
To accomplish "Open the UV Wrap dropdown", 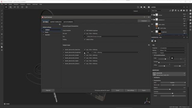I will pos(173,53).
